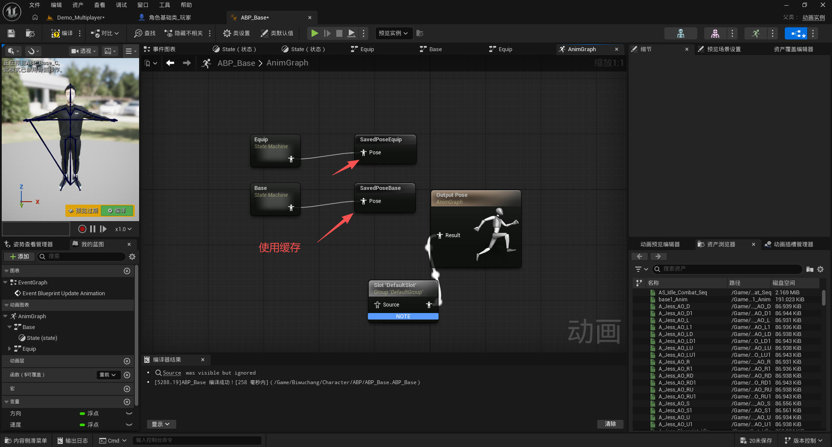Navigate back in the graph with left arrow
This screenshot has width=832, height=447.
(x=170, y=63)
